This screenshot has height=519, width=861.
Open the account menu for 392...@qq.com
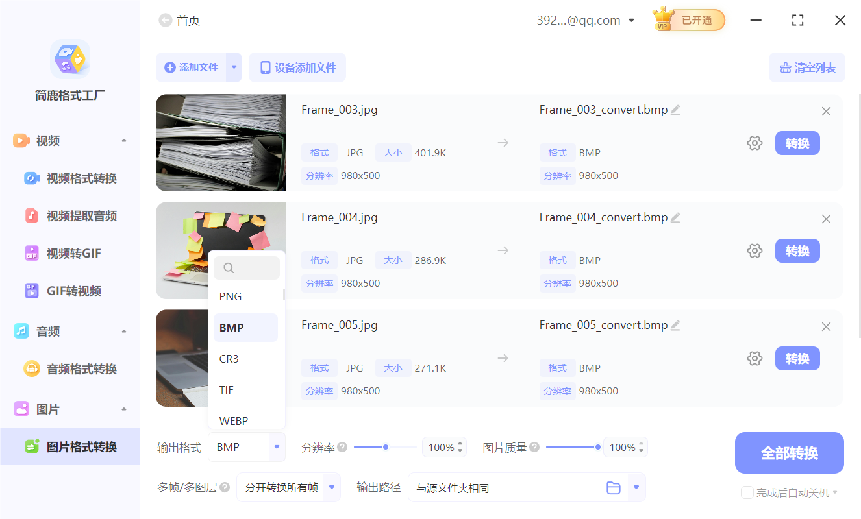coord(584,19)
